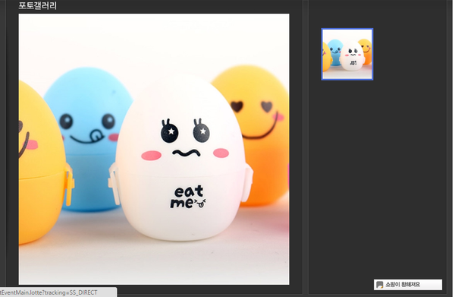Click the speech bubble icon in the chat button
Viewport: 455px width, 297px height.
click(380, 285)
